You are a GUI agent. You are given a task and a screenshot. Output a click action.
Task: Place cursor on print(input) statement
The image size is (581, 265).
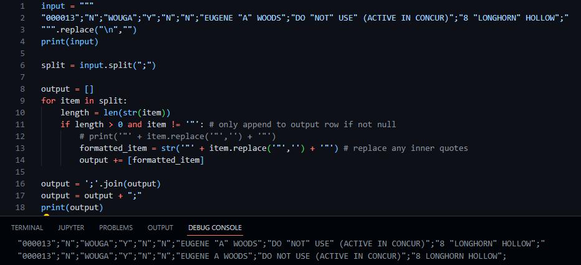click(70, 42)
